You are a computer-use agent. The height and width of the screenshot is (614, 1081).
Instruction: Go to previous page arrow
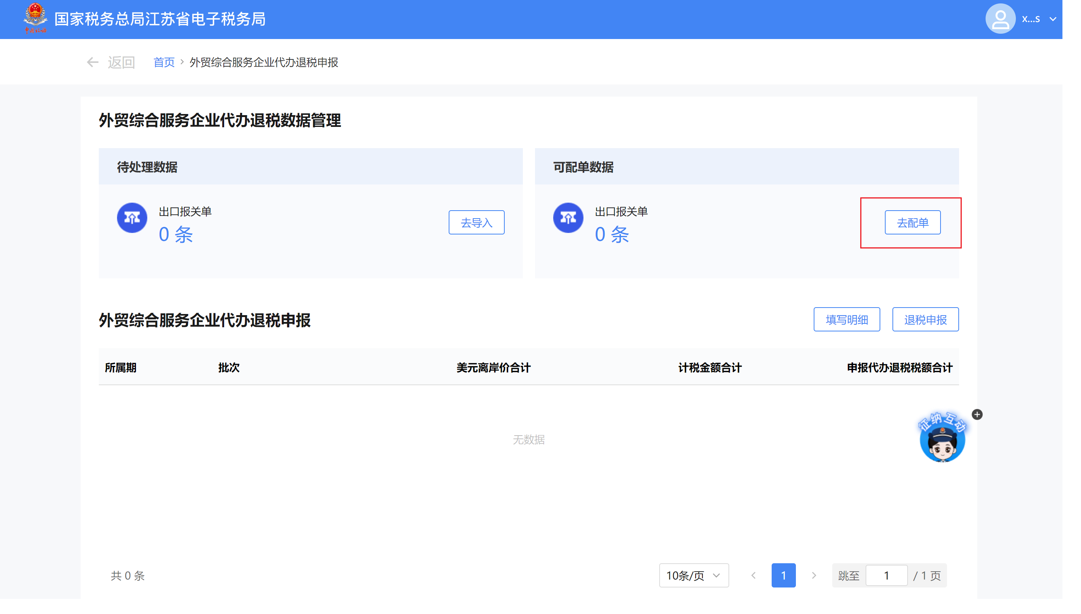pyautogui.click(x=753, y=575)
